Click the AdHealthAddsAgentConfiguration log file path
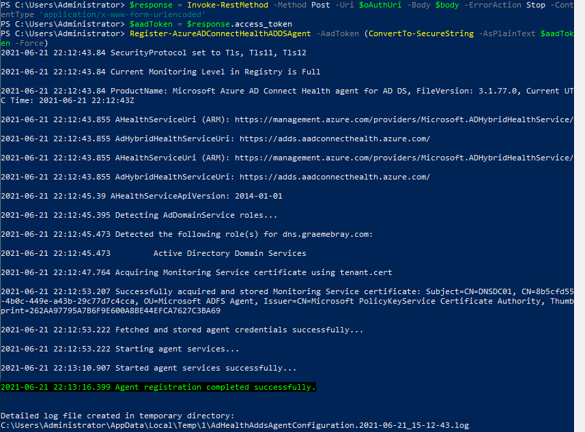Image resolution: width=585 pixels, height=432 pixels. 235,425
